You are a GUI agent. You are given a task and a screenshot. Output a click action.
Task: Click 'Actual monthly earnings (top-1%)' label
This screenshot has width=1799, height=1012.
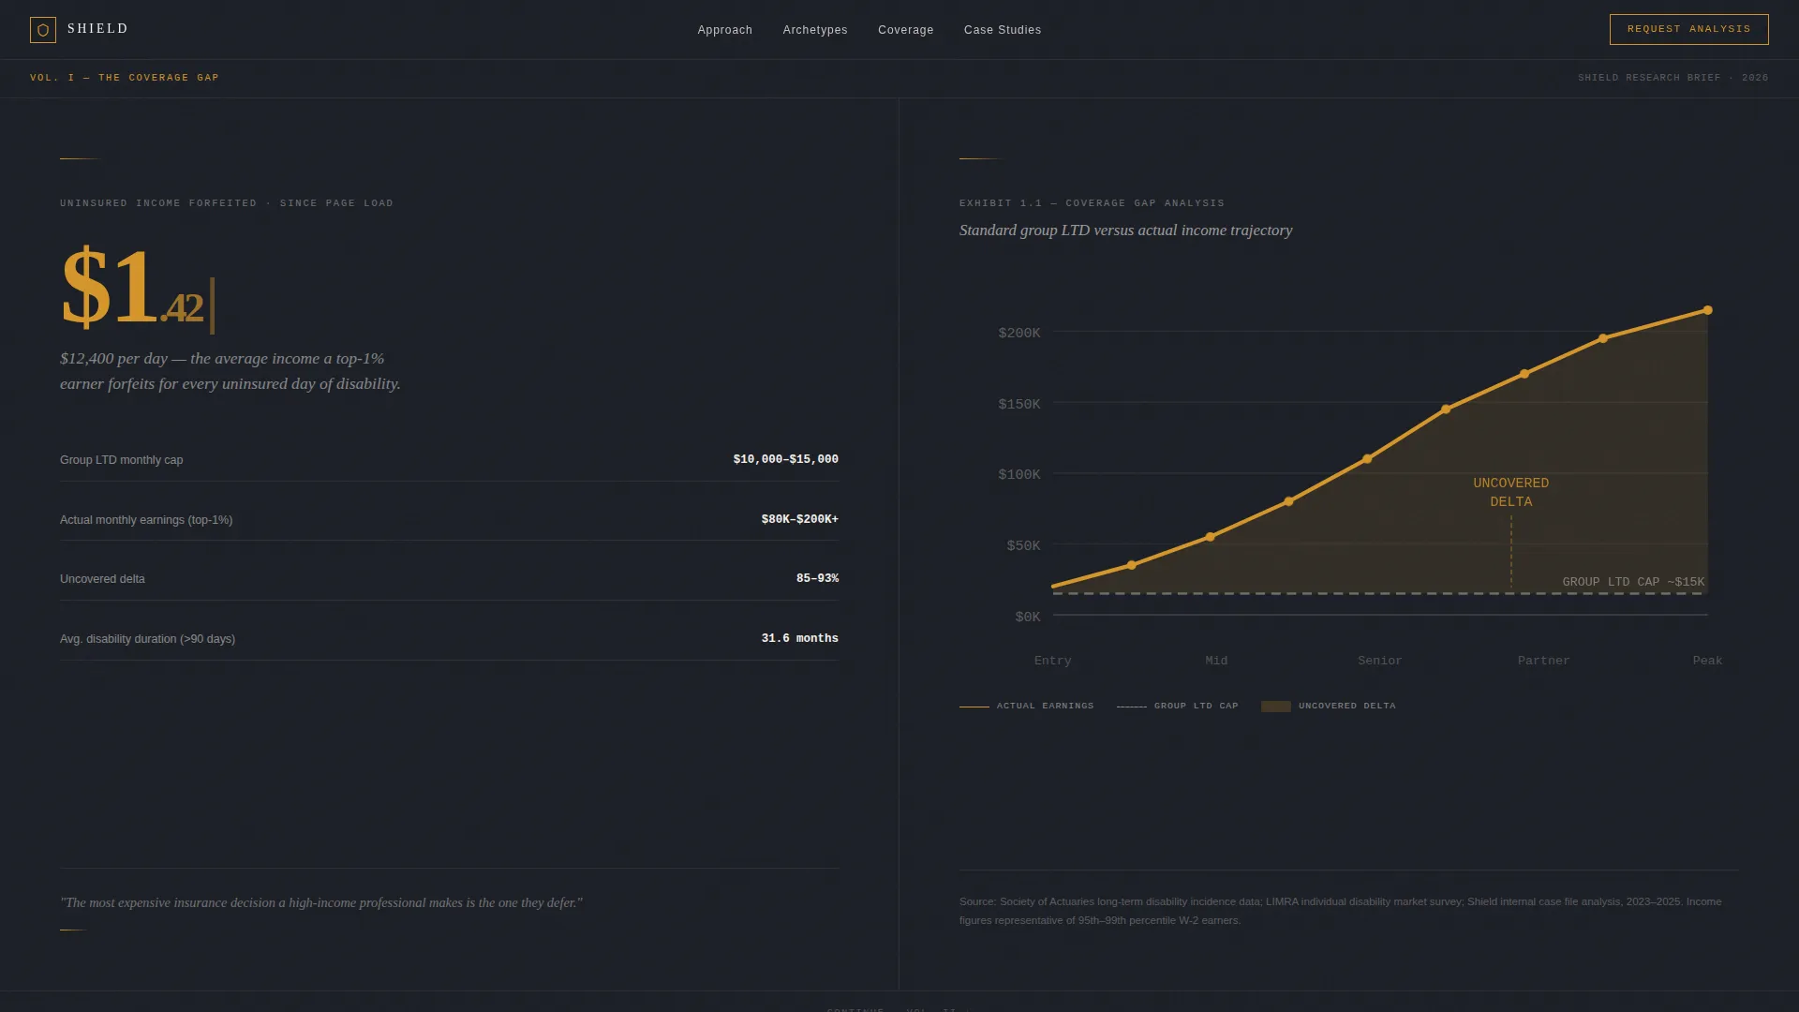146,520
